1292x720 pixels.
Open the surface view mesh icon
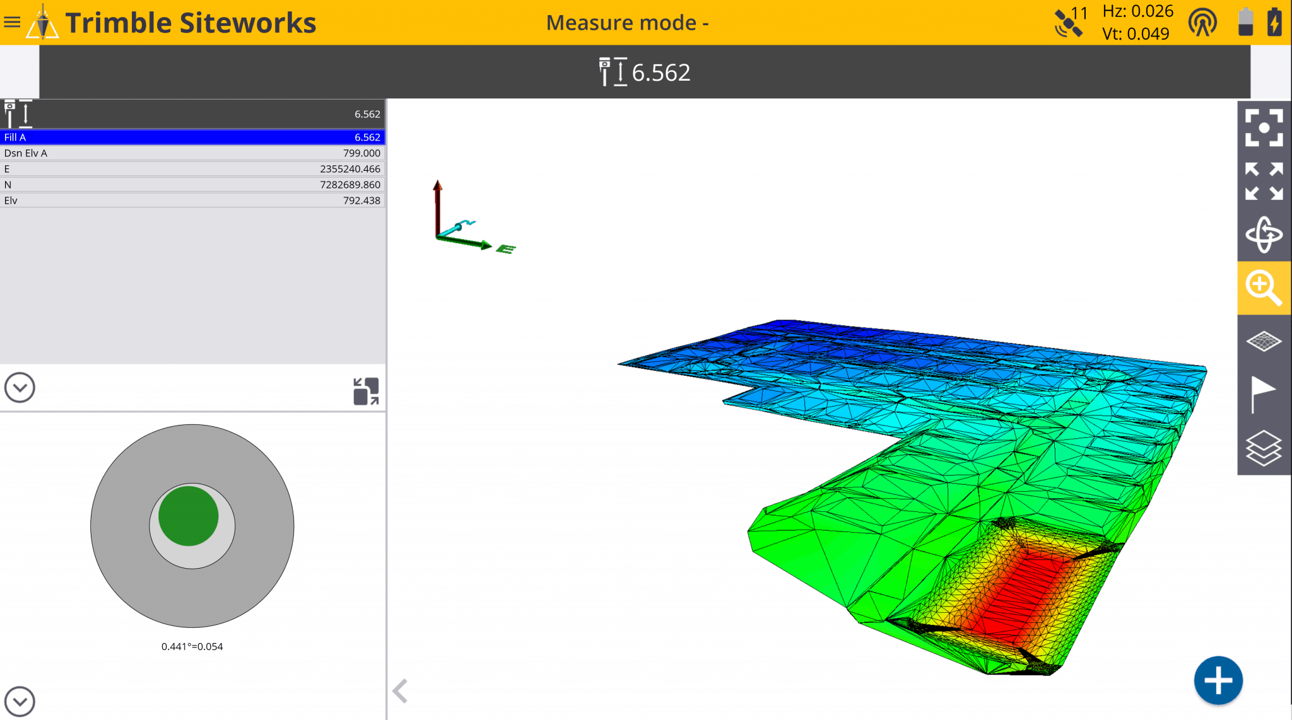pos(1264,341)
